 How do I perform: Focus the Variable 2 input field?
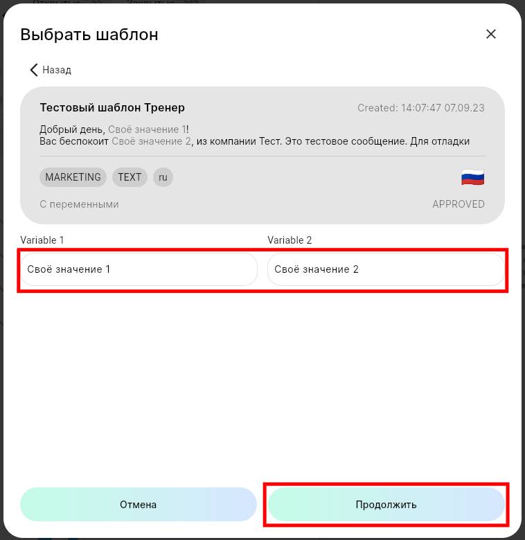click(x=386, y=269)
